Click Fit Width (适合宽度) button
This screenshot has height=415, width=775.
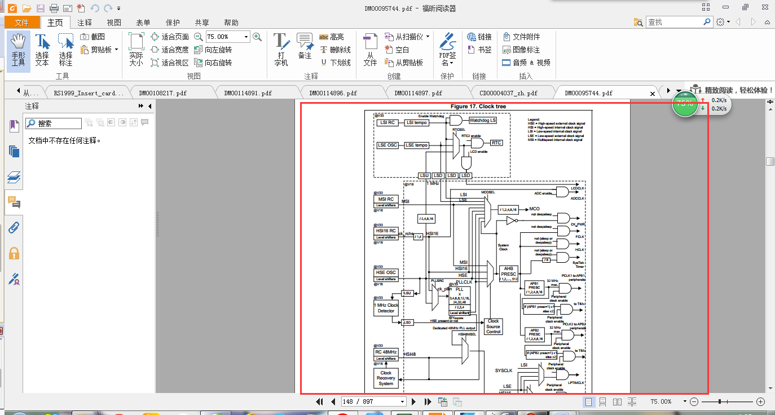(x=170, y=50)
